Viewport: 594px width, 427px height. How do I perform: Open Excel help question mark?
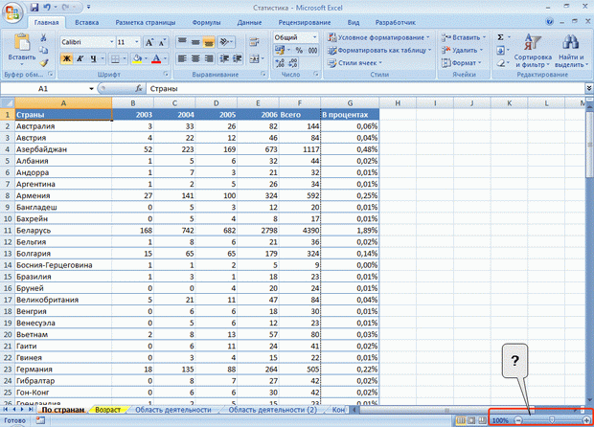pyautogui.click(x=550, y=22)
